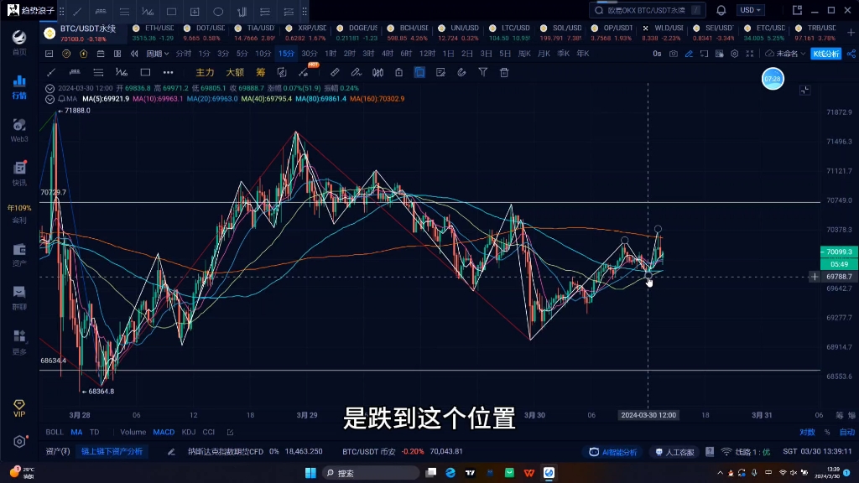This screenshot has width=859, height=483.
Task: Toggle the KDJ sub-indicator
Action: pos(189,432)
